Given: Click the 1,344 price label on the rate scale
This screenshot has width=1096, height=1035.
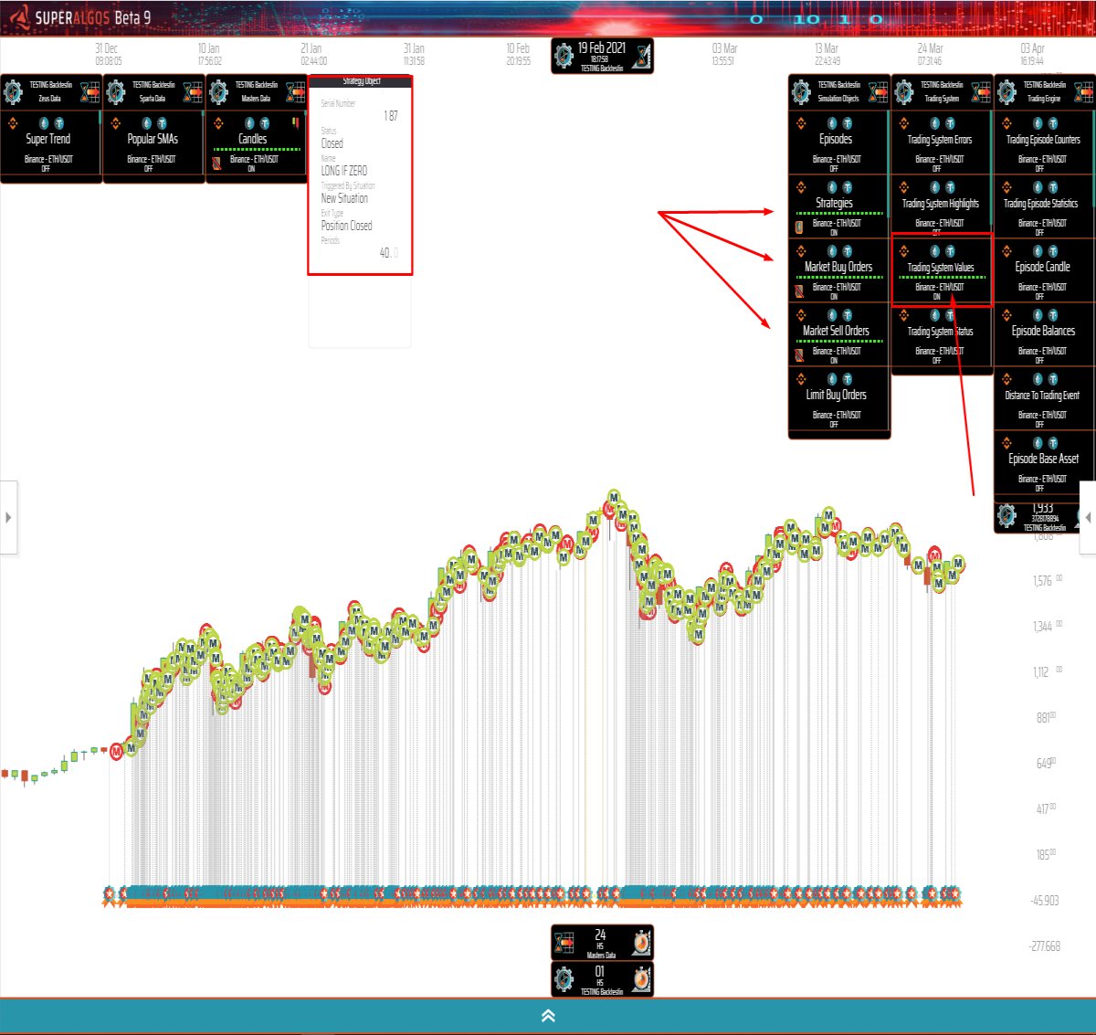Looking at the screenshot, I should click(1048, 627).
